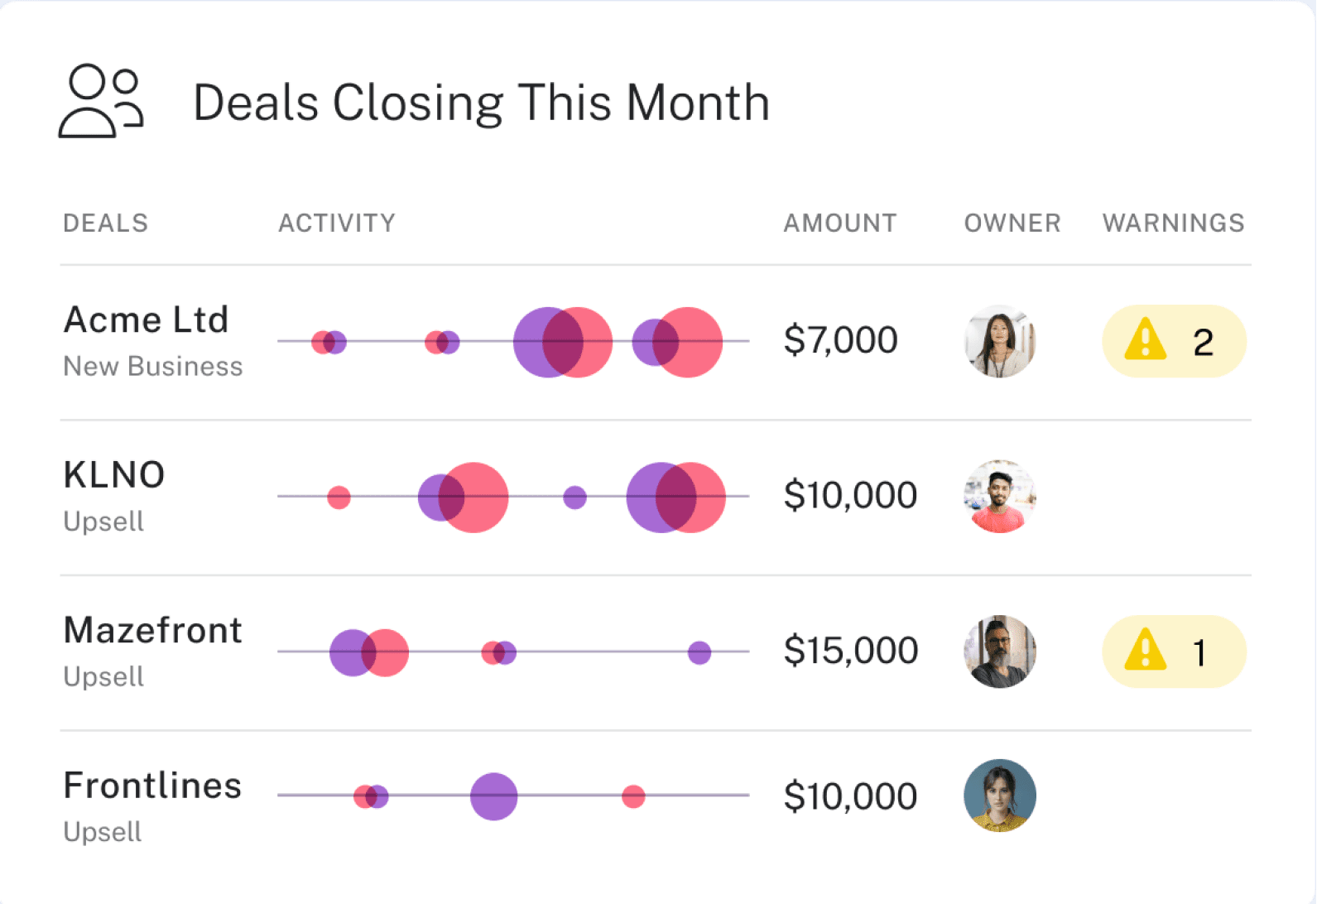The width and height of the screenshot is (1317, 904).
Task: Click the KLNO owner avatar
Action: 1000,496
